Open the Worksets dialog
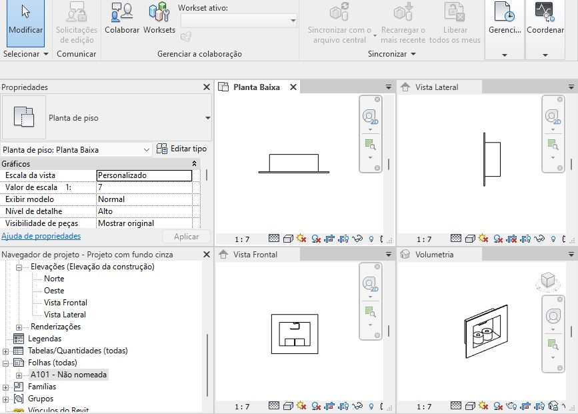Screen dimensions: 578x414 [159, 19]
